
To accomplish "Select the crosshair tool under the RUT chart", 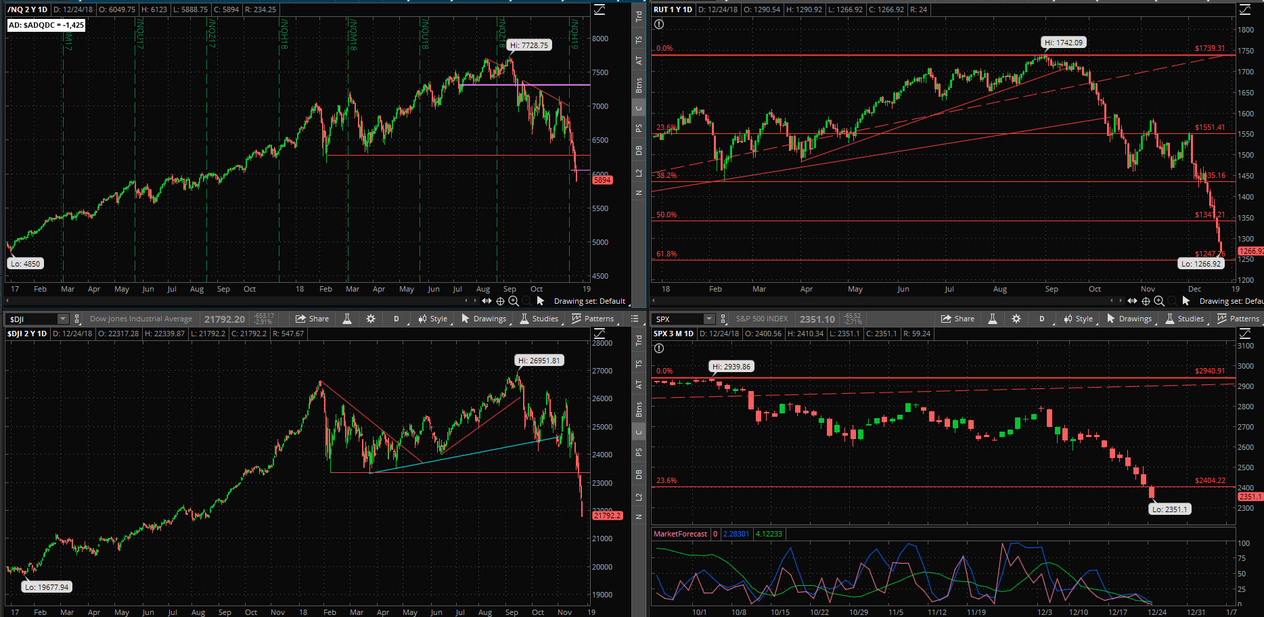I will [x=1146, y=301].
